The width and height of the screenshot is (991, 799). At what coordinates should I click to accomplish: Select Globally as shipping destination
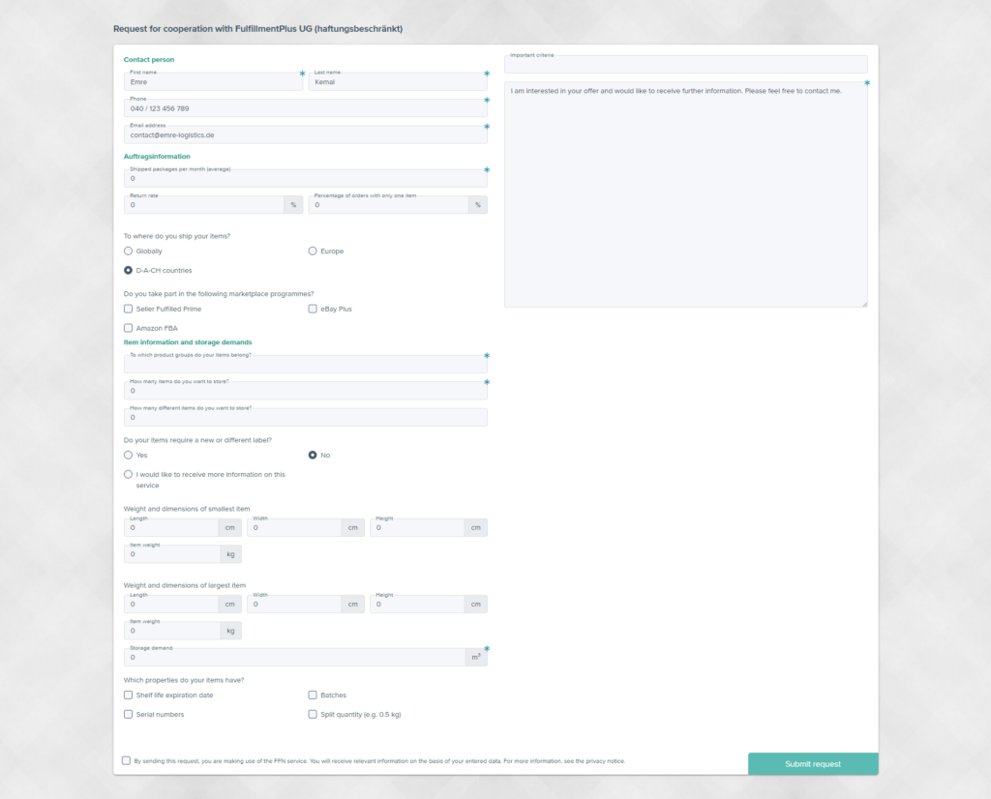(x=128, y=251)
